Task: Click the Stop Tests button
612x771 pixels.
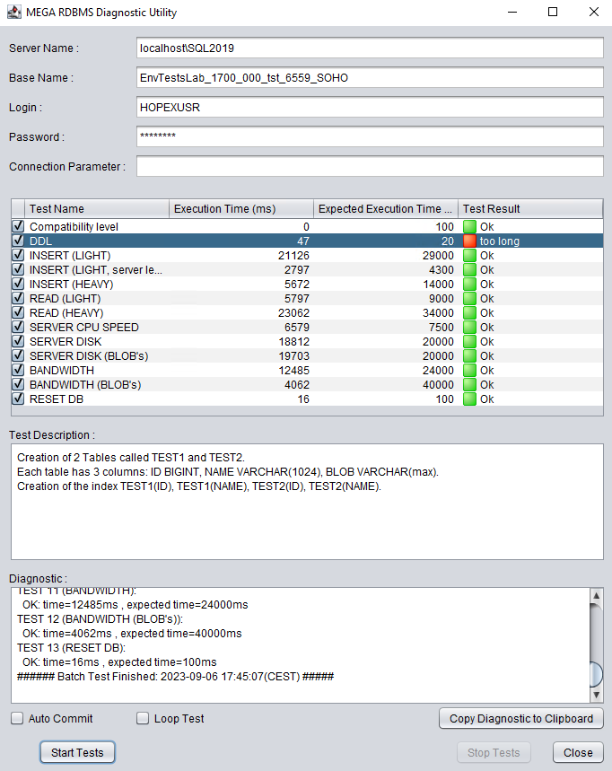Action: pos(494,752)
